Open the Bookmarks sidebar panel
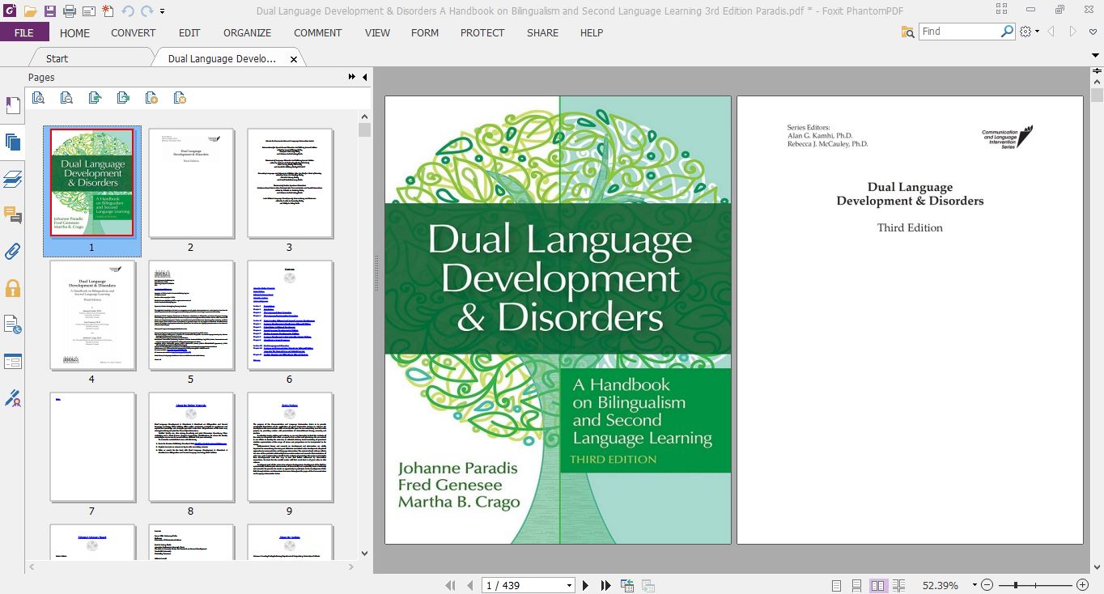 (13, 105)
